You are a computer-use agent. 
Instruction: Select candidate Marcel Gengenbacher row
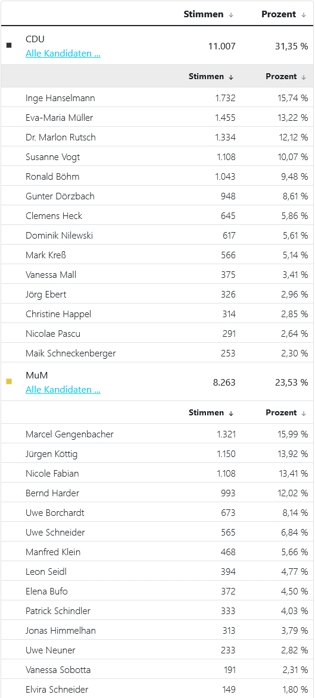157,434
